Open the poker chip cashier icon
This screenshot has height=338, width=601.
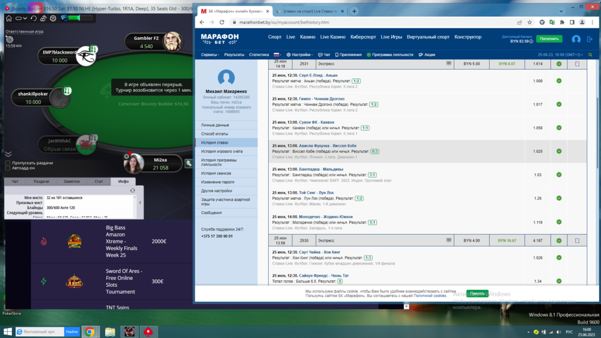(x=53, y=19)
